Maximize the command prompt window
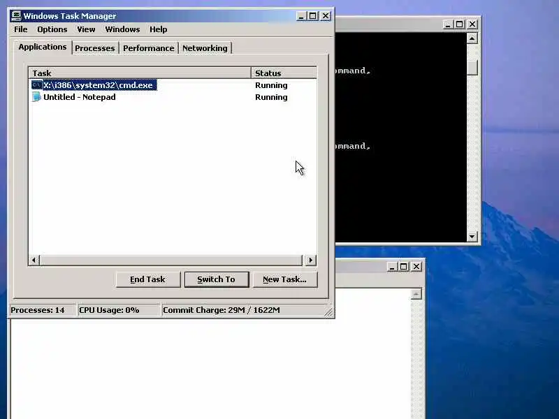The image size is (559, 419). coord(460,24)
